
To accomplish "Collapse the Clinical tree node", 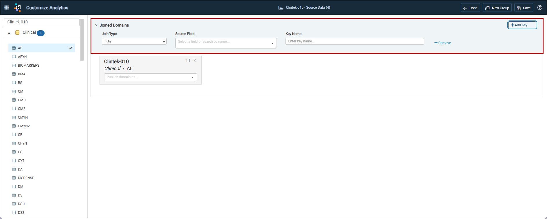I will click(x=9, y=33).
